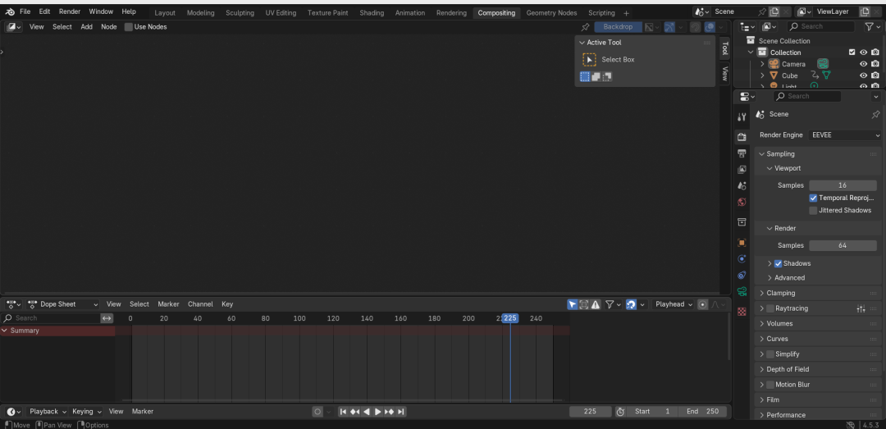Click the Blender logo icon
This screenshot has height=429, width=886.
pyautogui.click(x=10, y=11)
